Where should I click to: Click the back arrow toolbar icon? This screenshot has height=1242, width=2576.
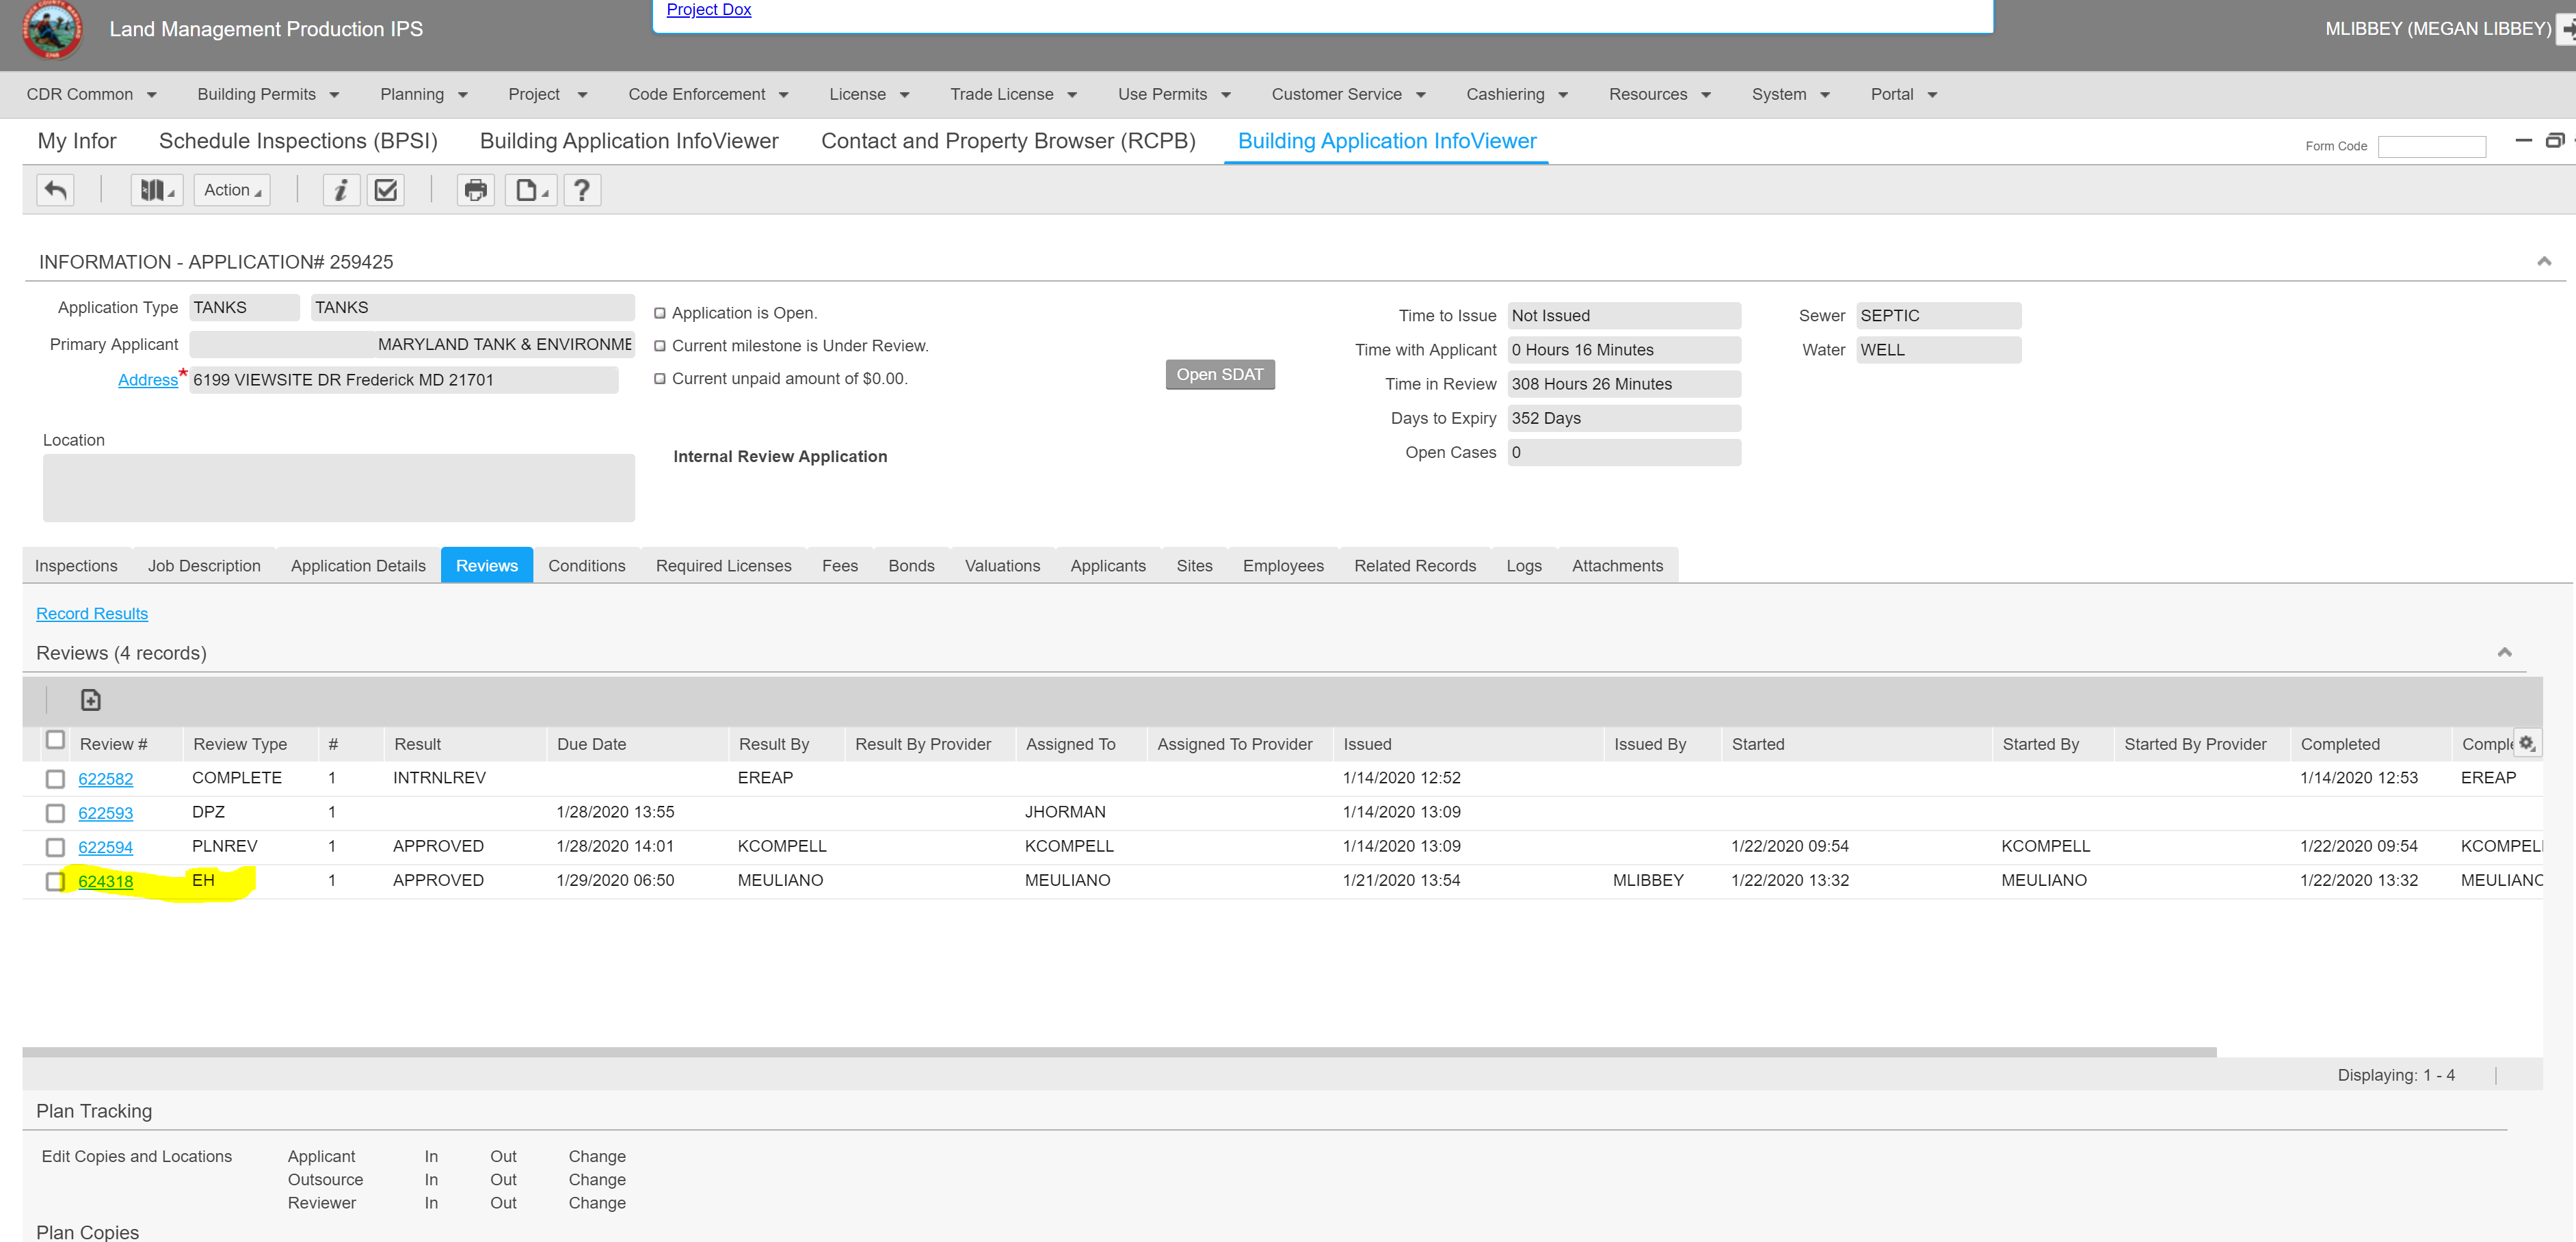pyautogui.click(x=56, y=190)
